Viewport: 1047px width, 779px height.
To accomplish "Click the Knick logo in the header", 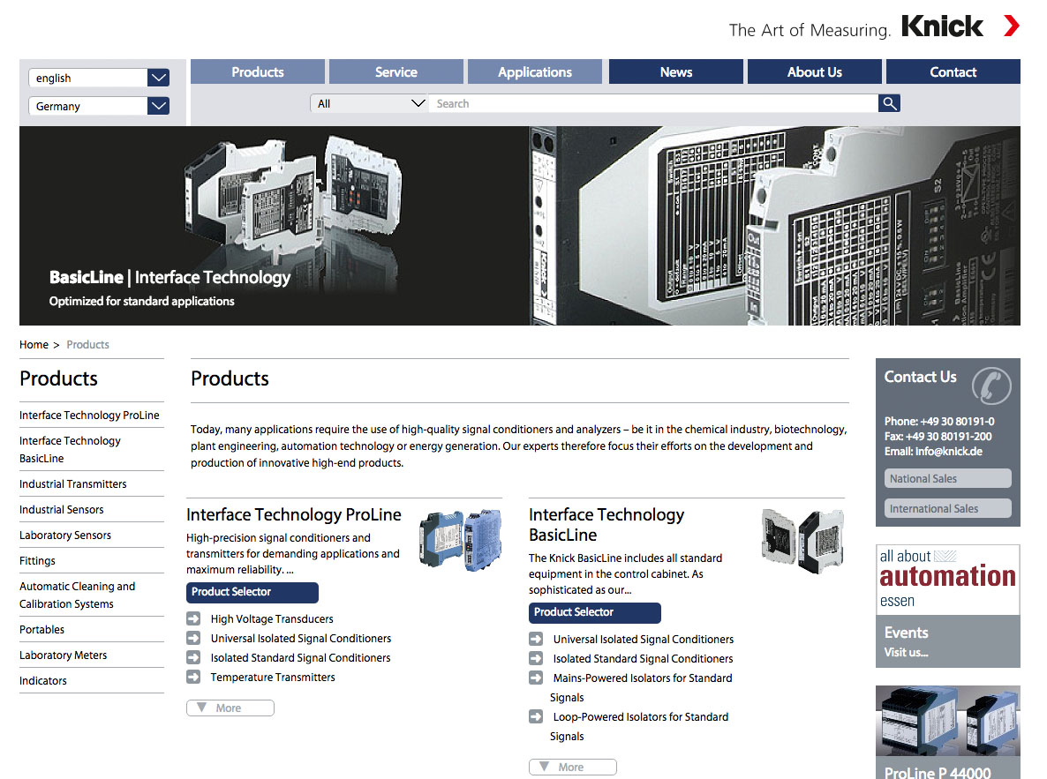I will click(942, 26).
